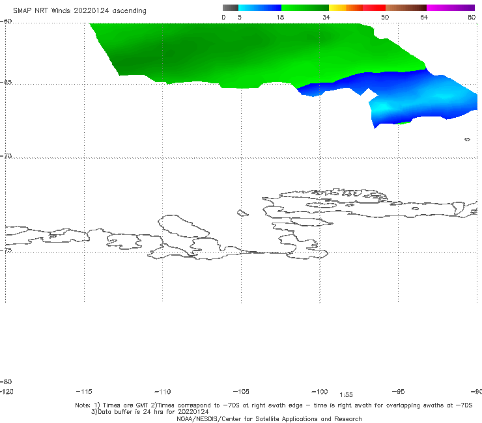This screenshot has height=423, width=482.
Task: Click the longitude label '-115'
Action: pyautogui.click(x=84, y=391)
